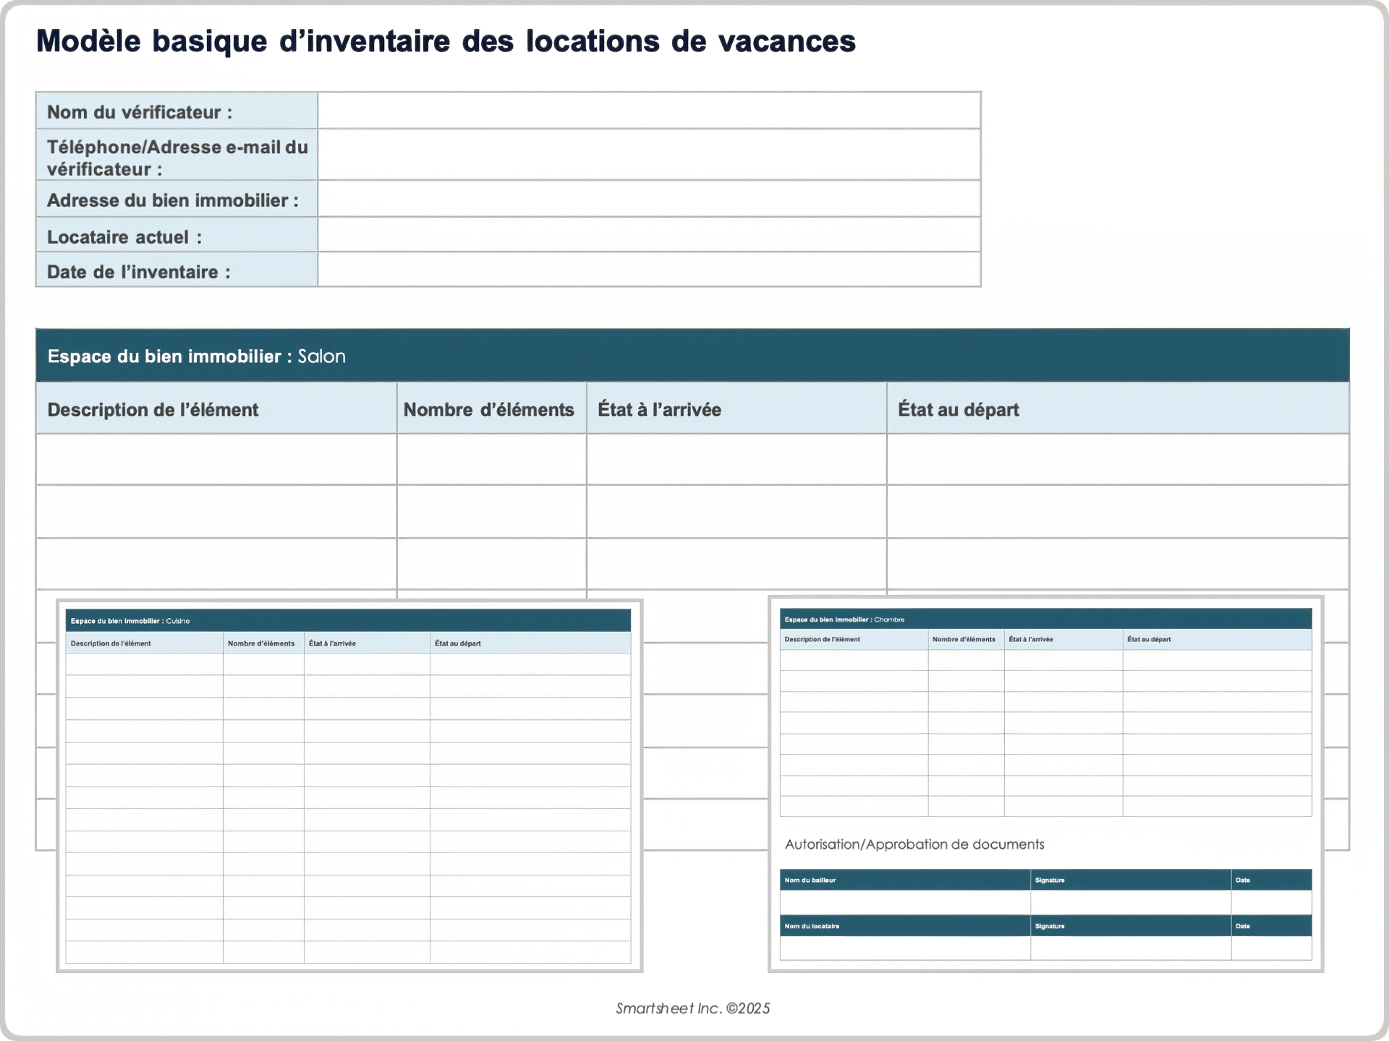The width and height of the screenshot is (1389, 1041).
Task: Click the Nombre d'éléments column header
Action: pos(489,410)
